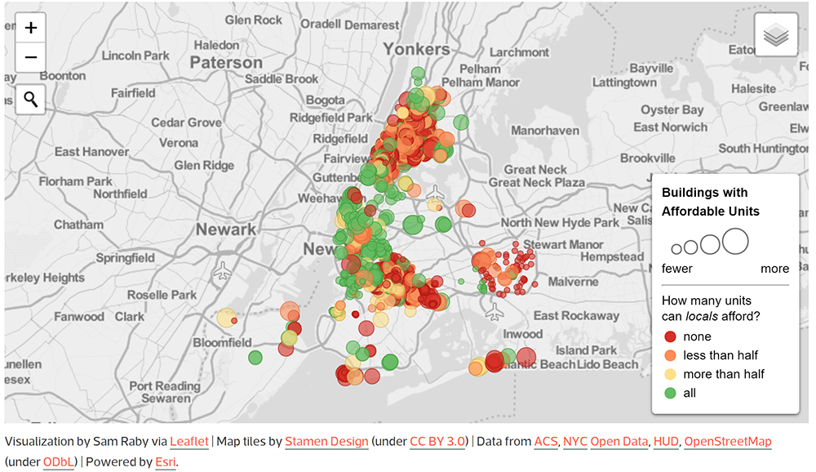
Task: Click the 'Glen Ridge' map label
Action: [204, 165]
